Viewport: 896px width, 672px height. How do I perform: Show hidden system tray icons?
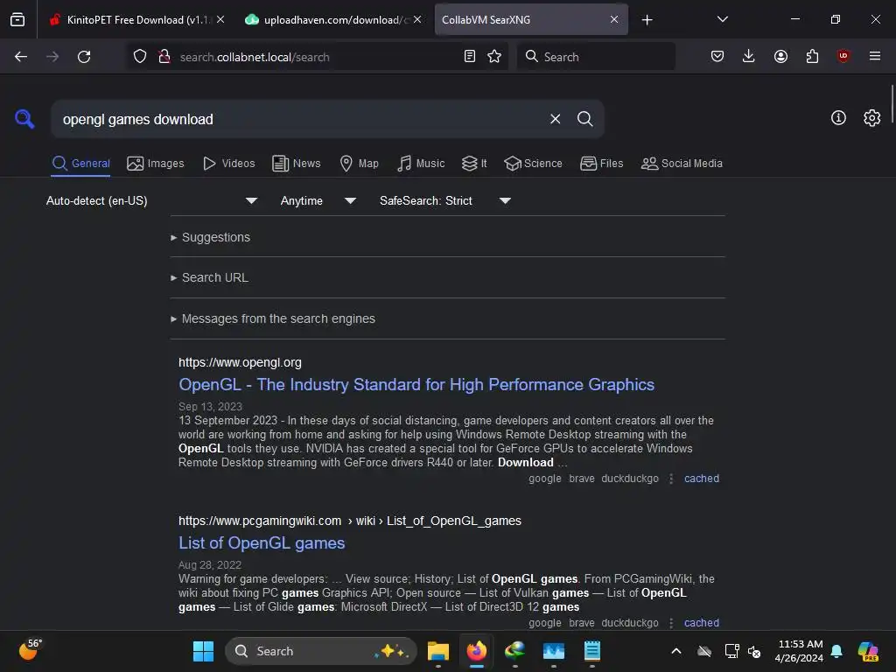[676, 651]
